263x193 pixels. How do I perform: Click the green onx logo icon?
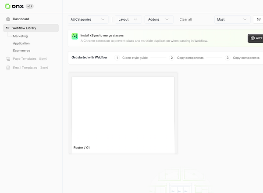click(x=7, y=7)
